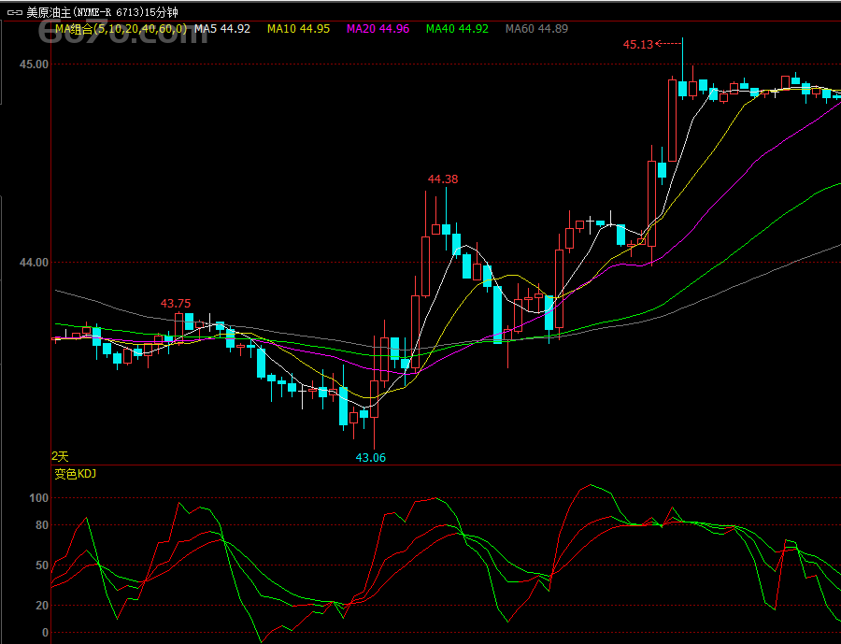Select the magenta MA20 44.96 label
841x644 pixels.
(x=378, y=29)
